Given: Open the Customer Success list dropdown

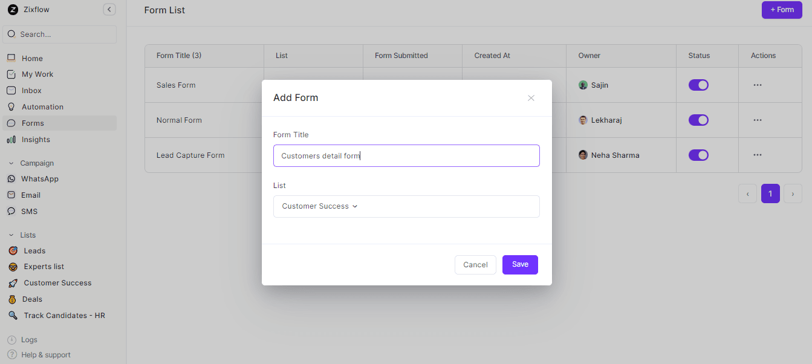Looking at the screenshot, I should [x=320, y=206].
